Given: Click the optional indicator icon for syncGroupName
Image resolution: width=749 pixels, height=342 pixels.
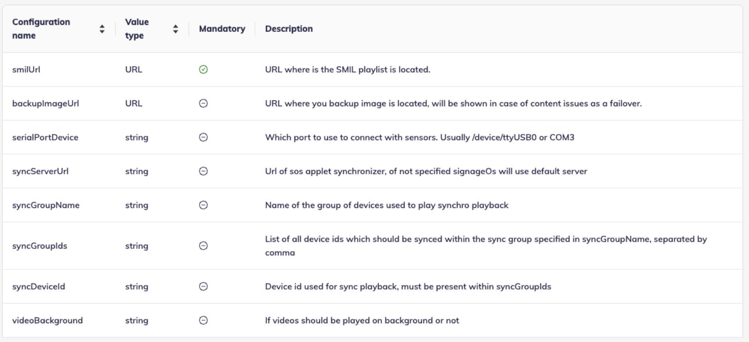Looking at the screenshot, I should tap(203, 205).
